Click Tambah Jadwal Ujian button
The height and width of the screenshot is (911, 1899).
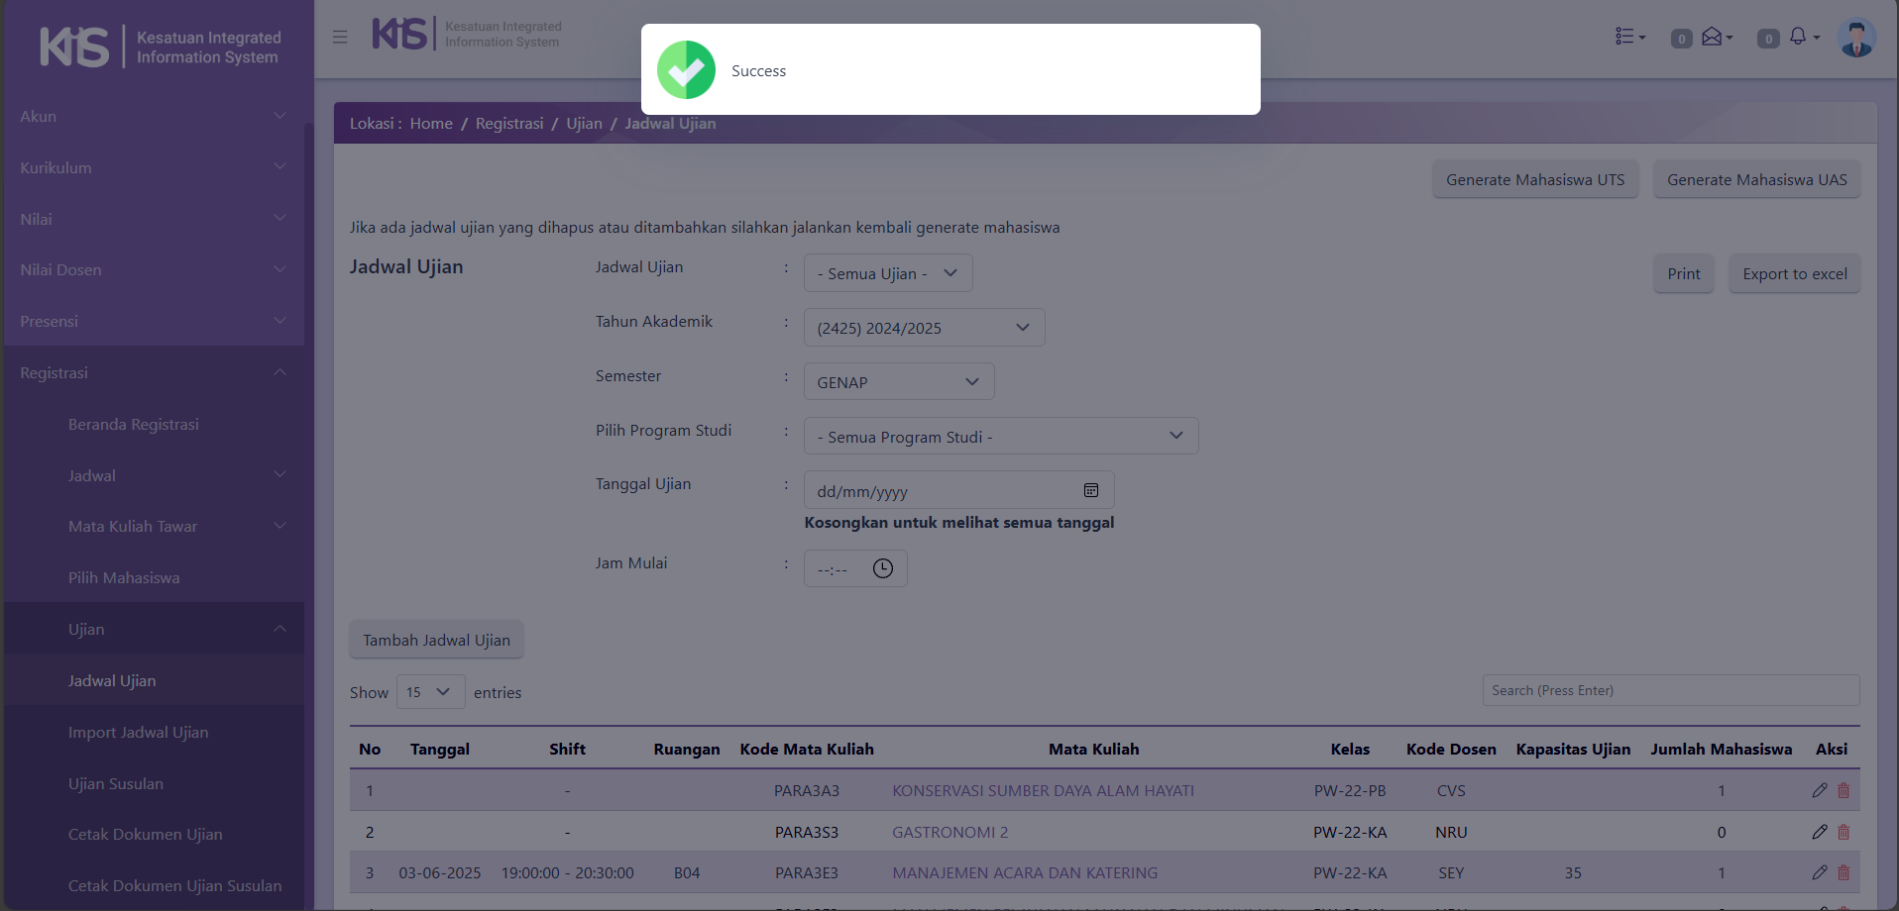tap(436, 641)
